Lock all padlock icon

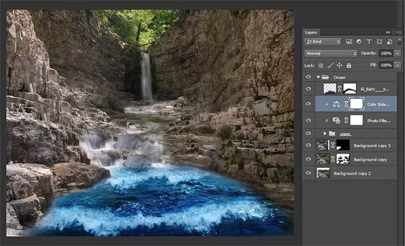point(349,65)
